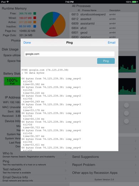Click the time=64.134 ms result

[34, 119]
